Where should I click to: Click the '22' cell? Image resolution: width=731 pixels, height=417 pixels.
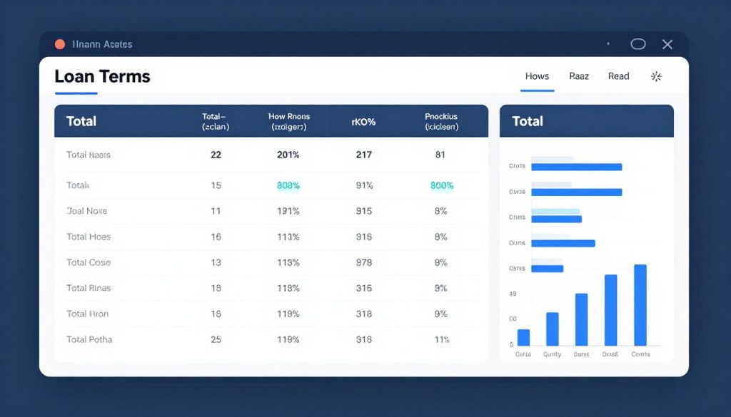pyautogui.click(x=216, y=155)
